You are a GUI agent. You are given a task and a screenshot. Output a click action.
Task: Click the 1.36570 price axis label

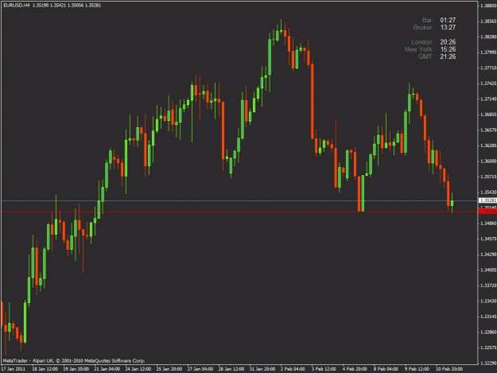pyautogui.click(x=488, y=130)
